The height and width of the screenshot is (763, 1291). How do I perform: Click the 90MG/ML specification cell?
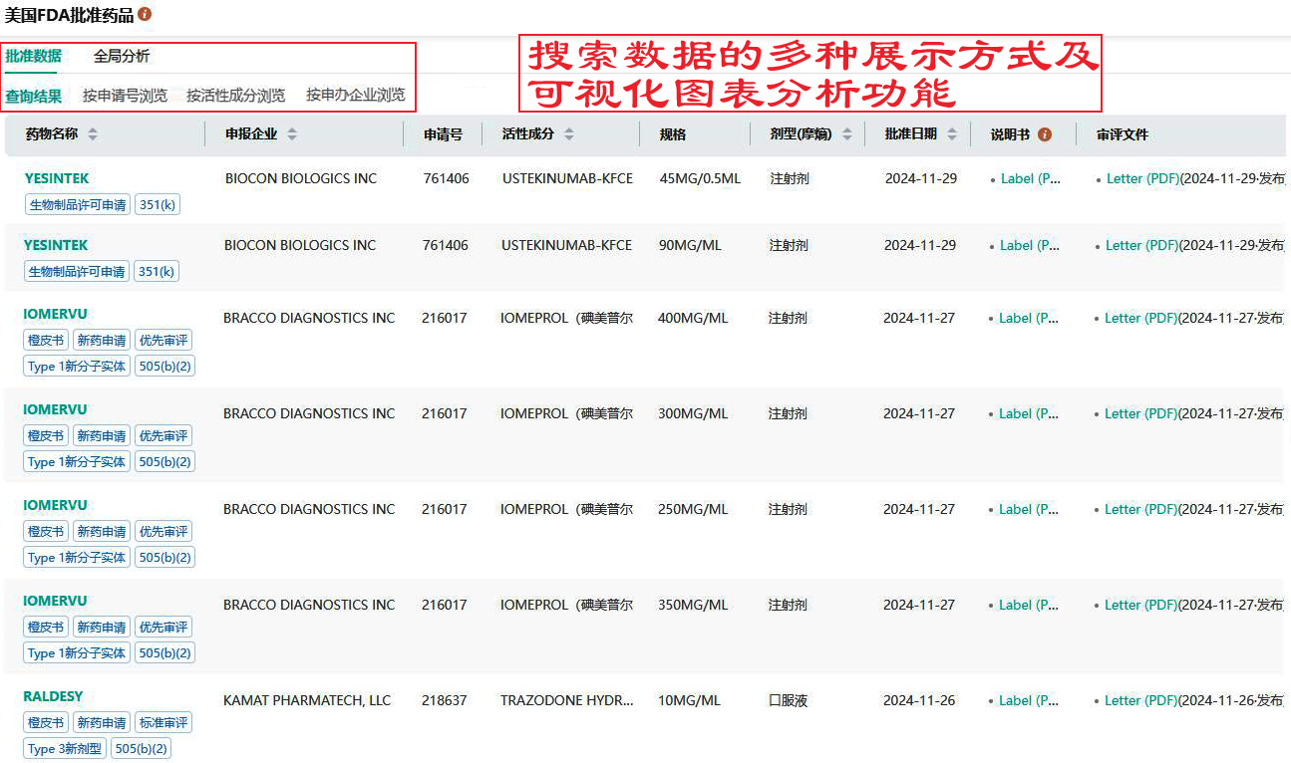point(690,245)
